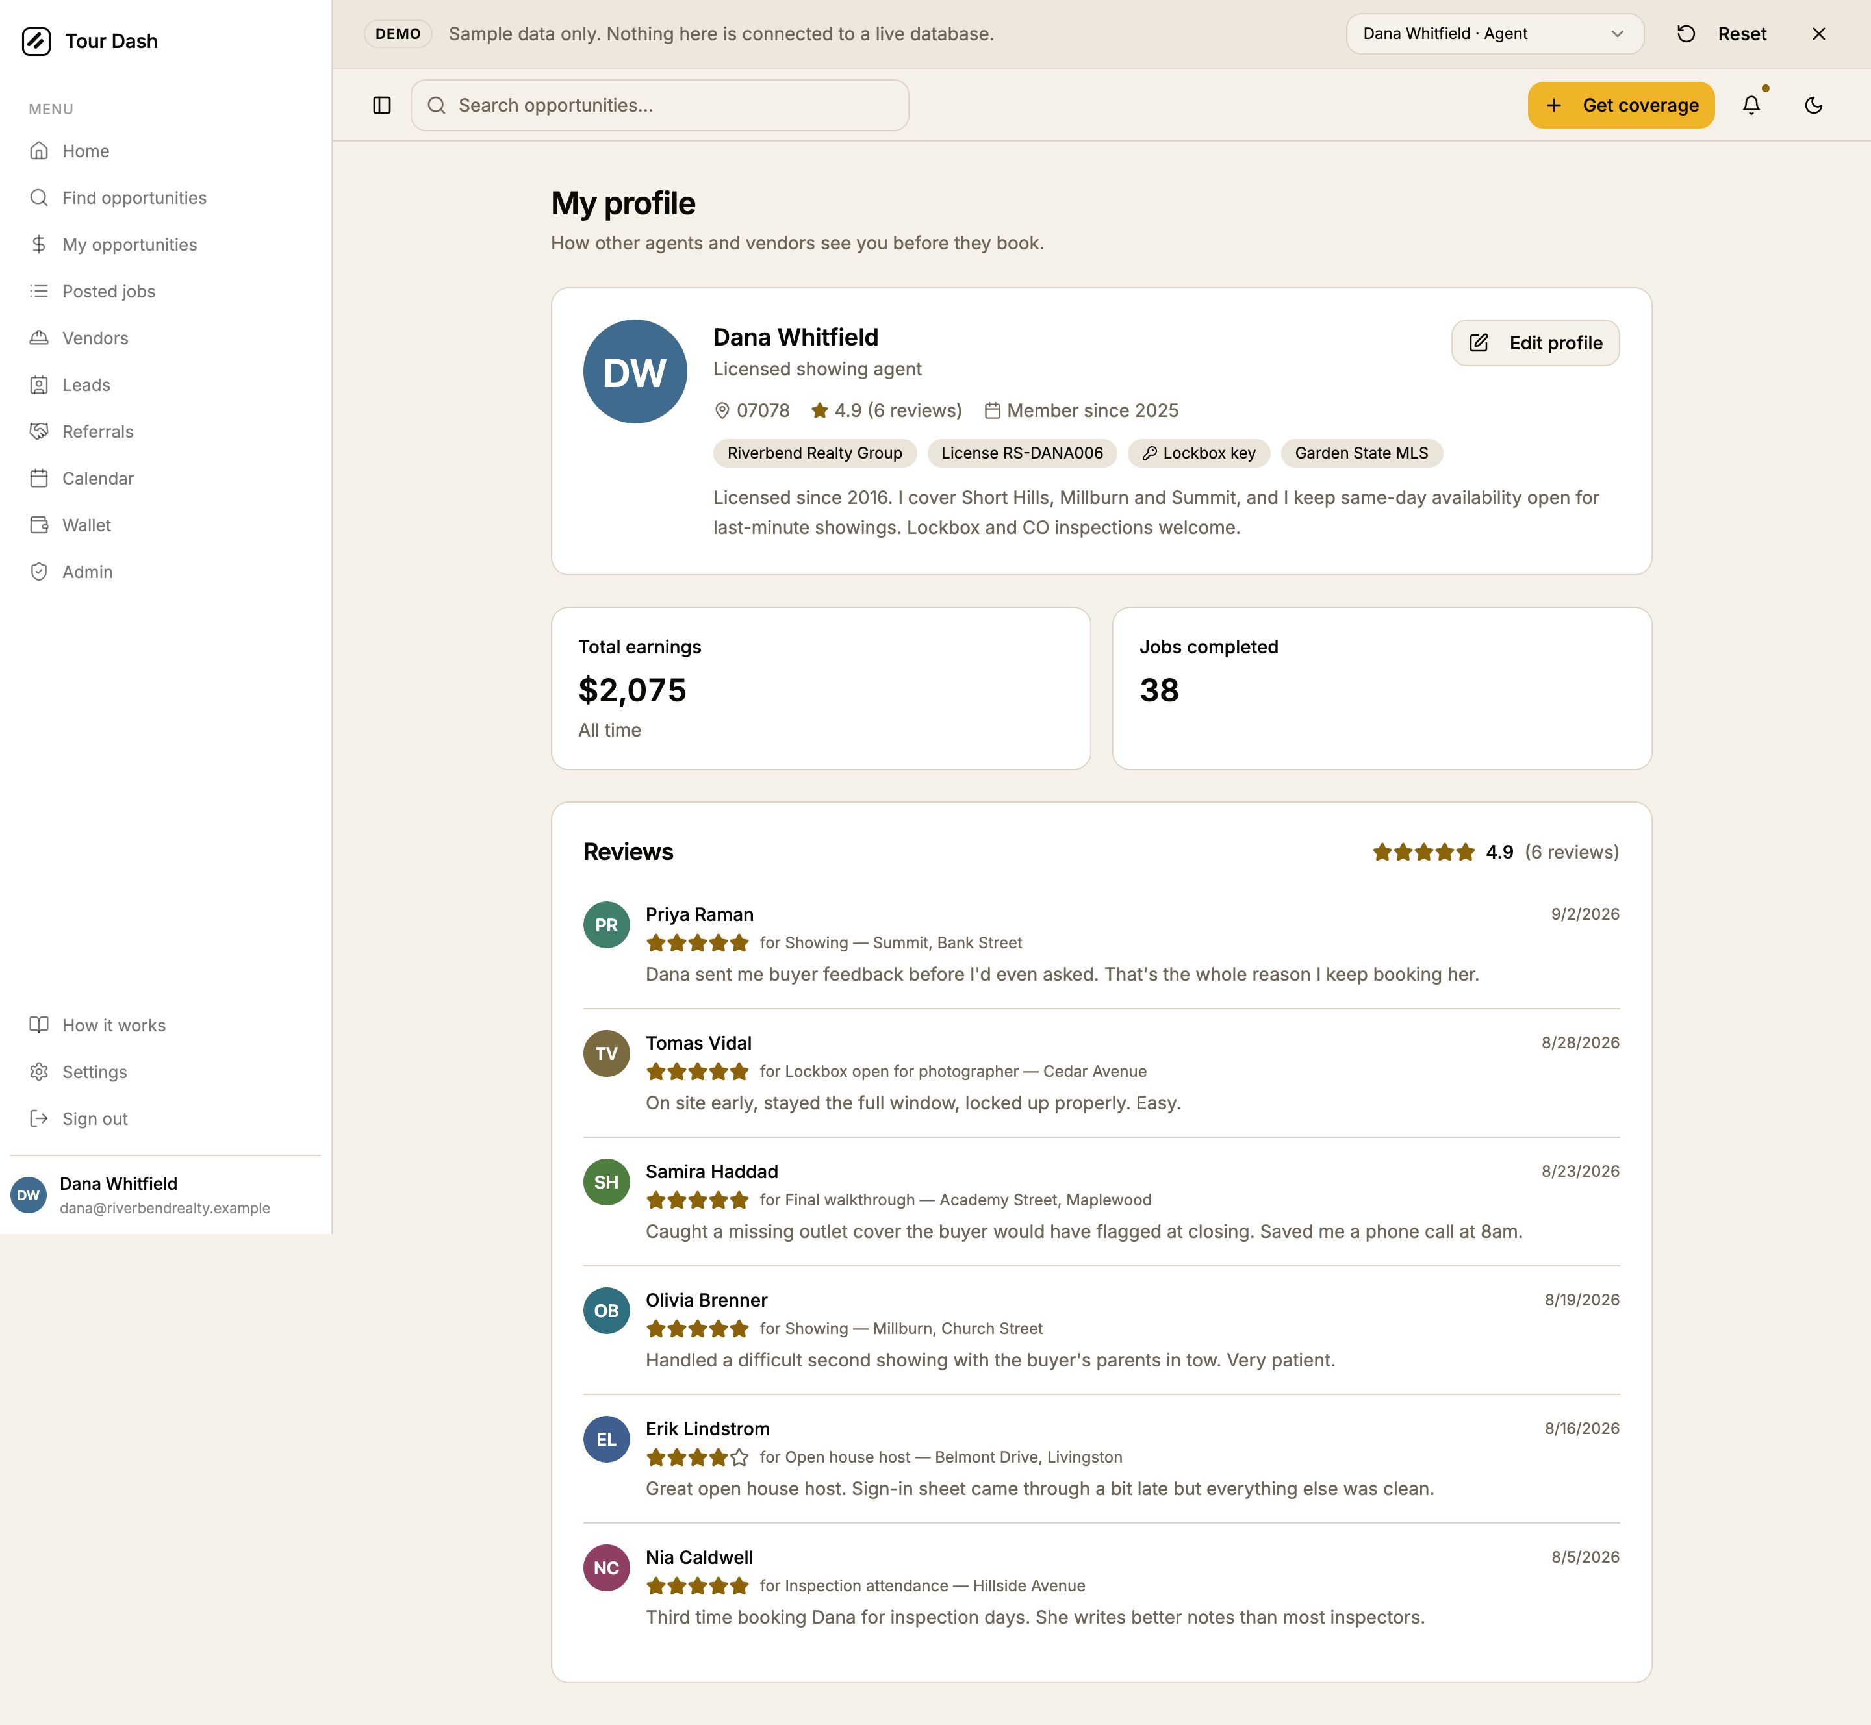Open Settings from sidebar

coord(166,1072)
